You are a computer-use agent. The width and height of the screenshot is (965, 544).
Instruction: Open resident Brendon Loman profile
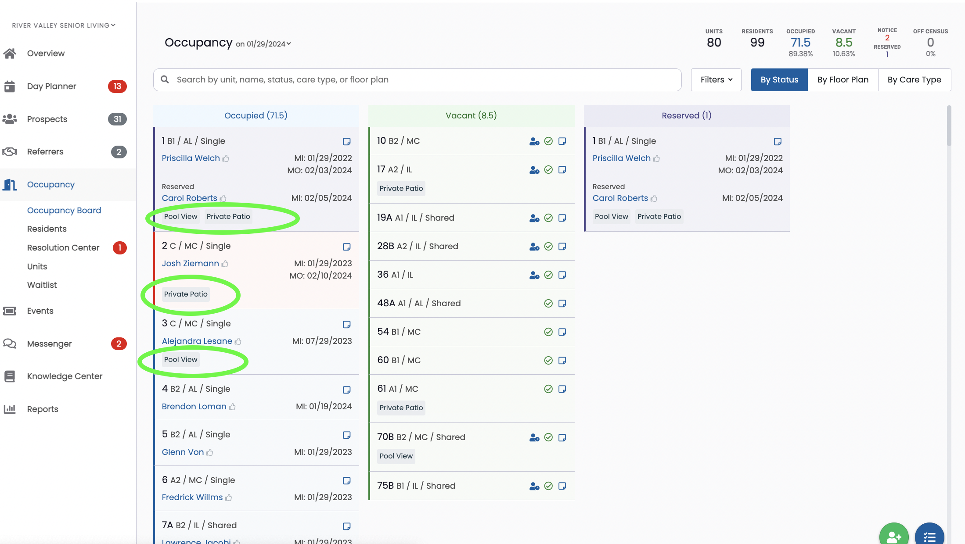pyautogui.click(x=194, y=407)
